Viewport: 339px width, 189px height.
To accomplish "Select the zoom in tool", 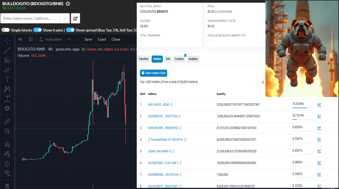I will point(7,131).
